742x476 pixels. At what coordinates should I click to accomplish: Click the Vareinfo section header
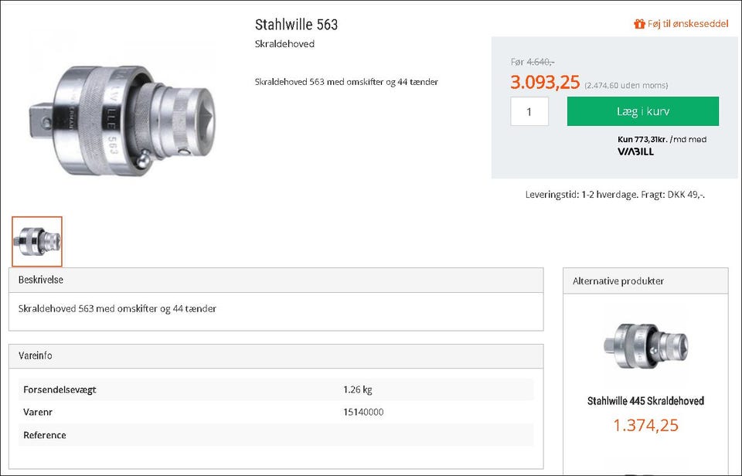(36, 355)
